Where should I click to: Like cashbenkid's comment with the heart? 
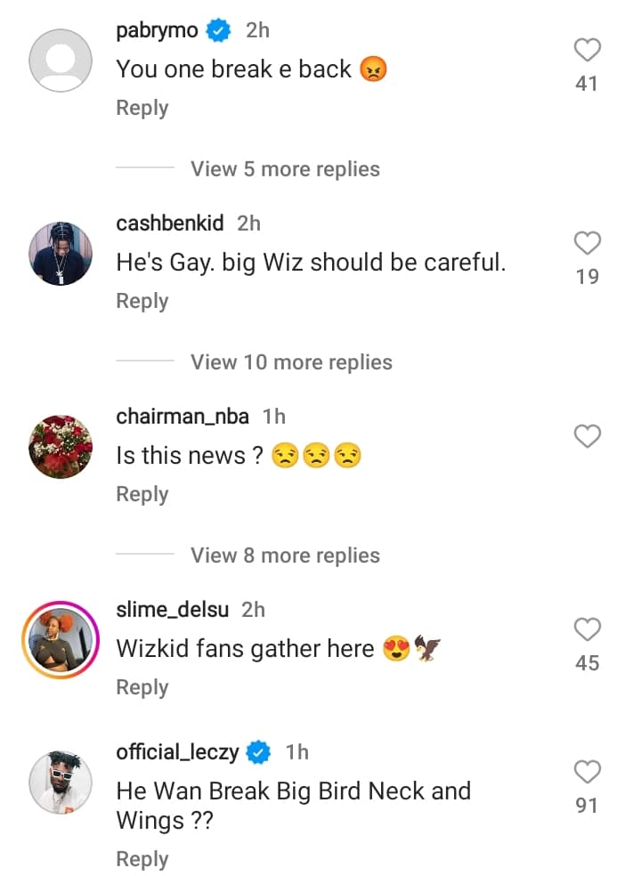point(587,243)
